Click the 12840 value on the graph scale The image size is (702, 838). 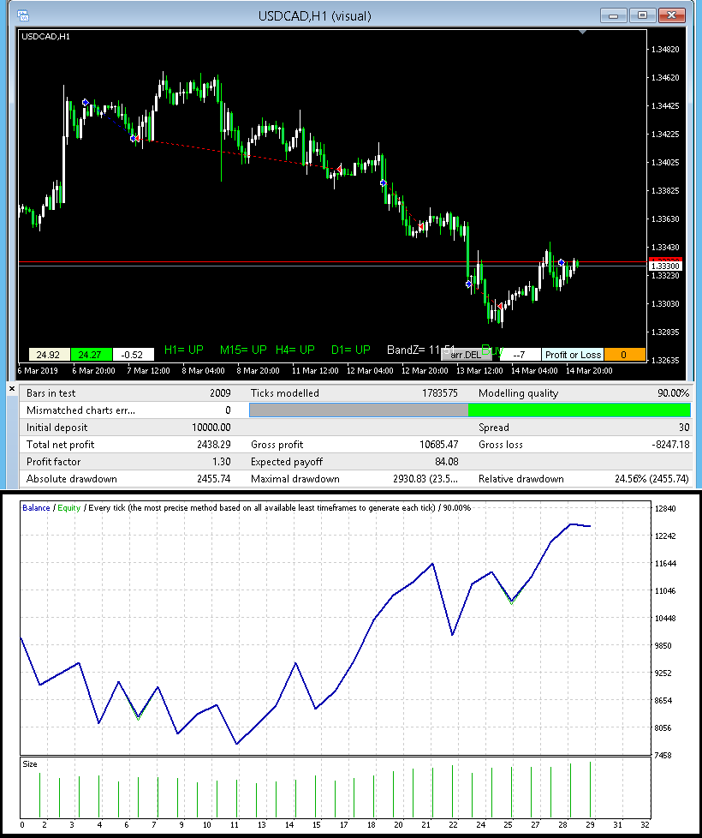pyautogui.click(x=664, y=508)
